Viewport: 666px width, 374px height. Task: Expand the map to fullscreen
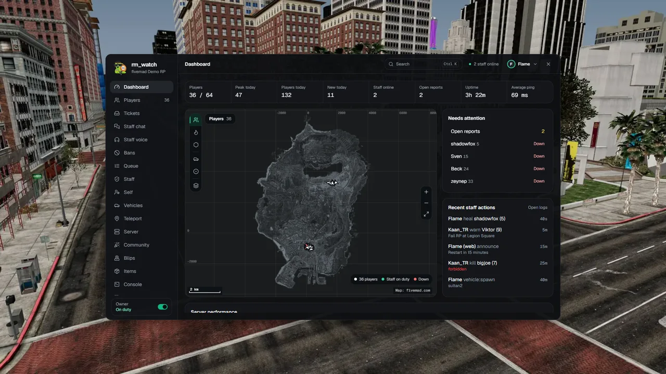click(x=426, y=214)
